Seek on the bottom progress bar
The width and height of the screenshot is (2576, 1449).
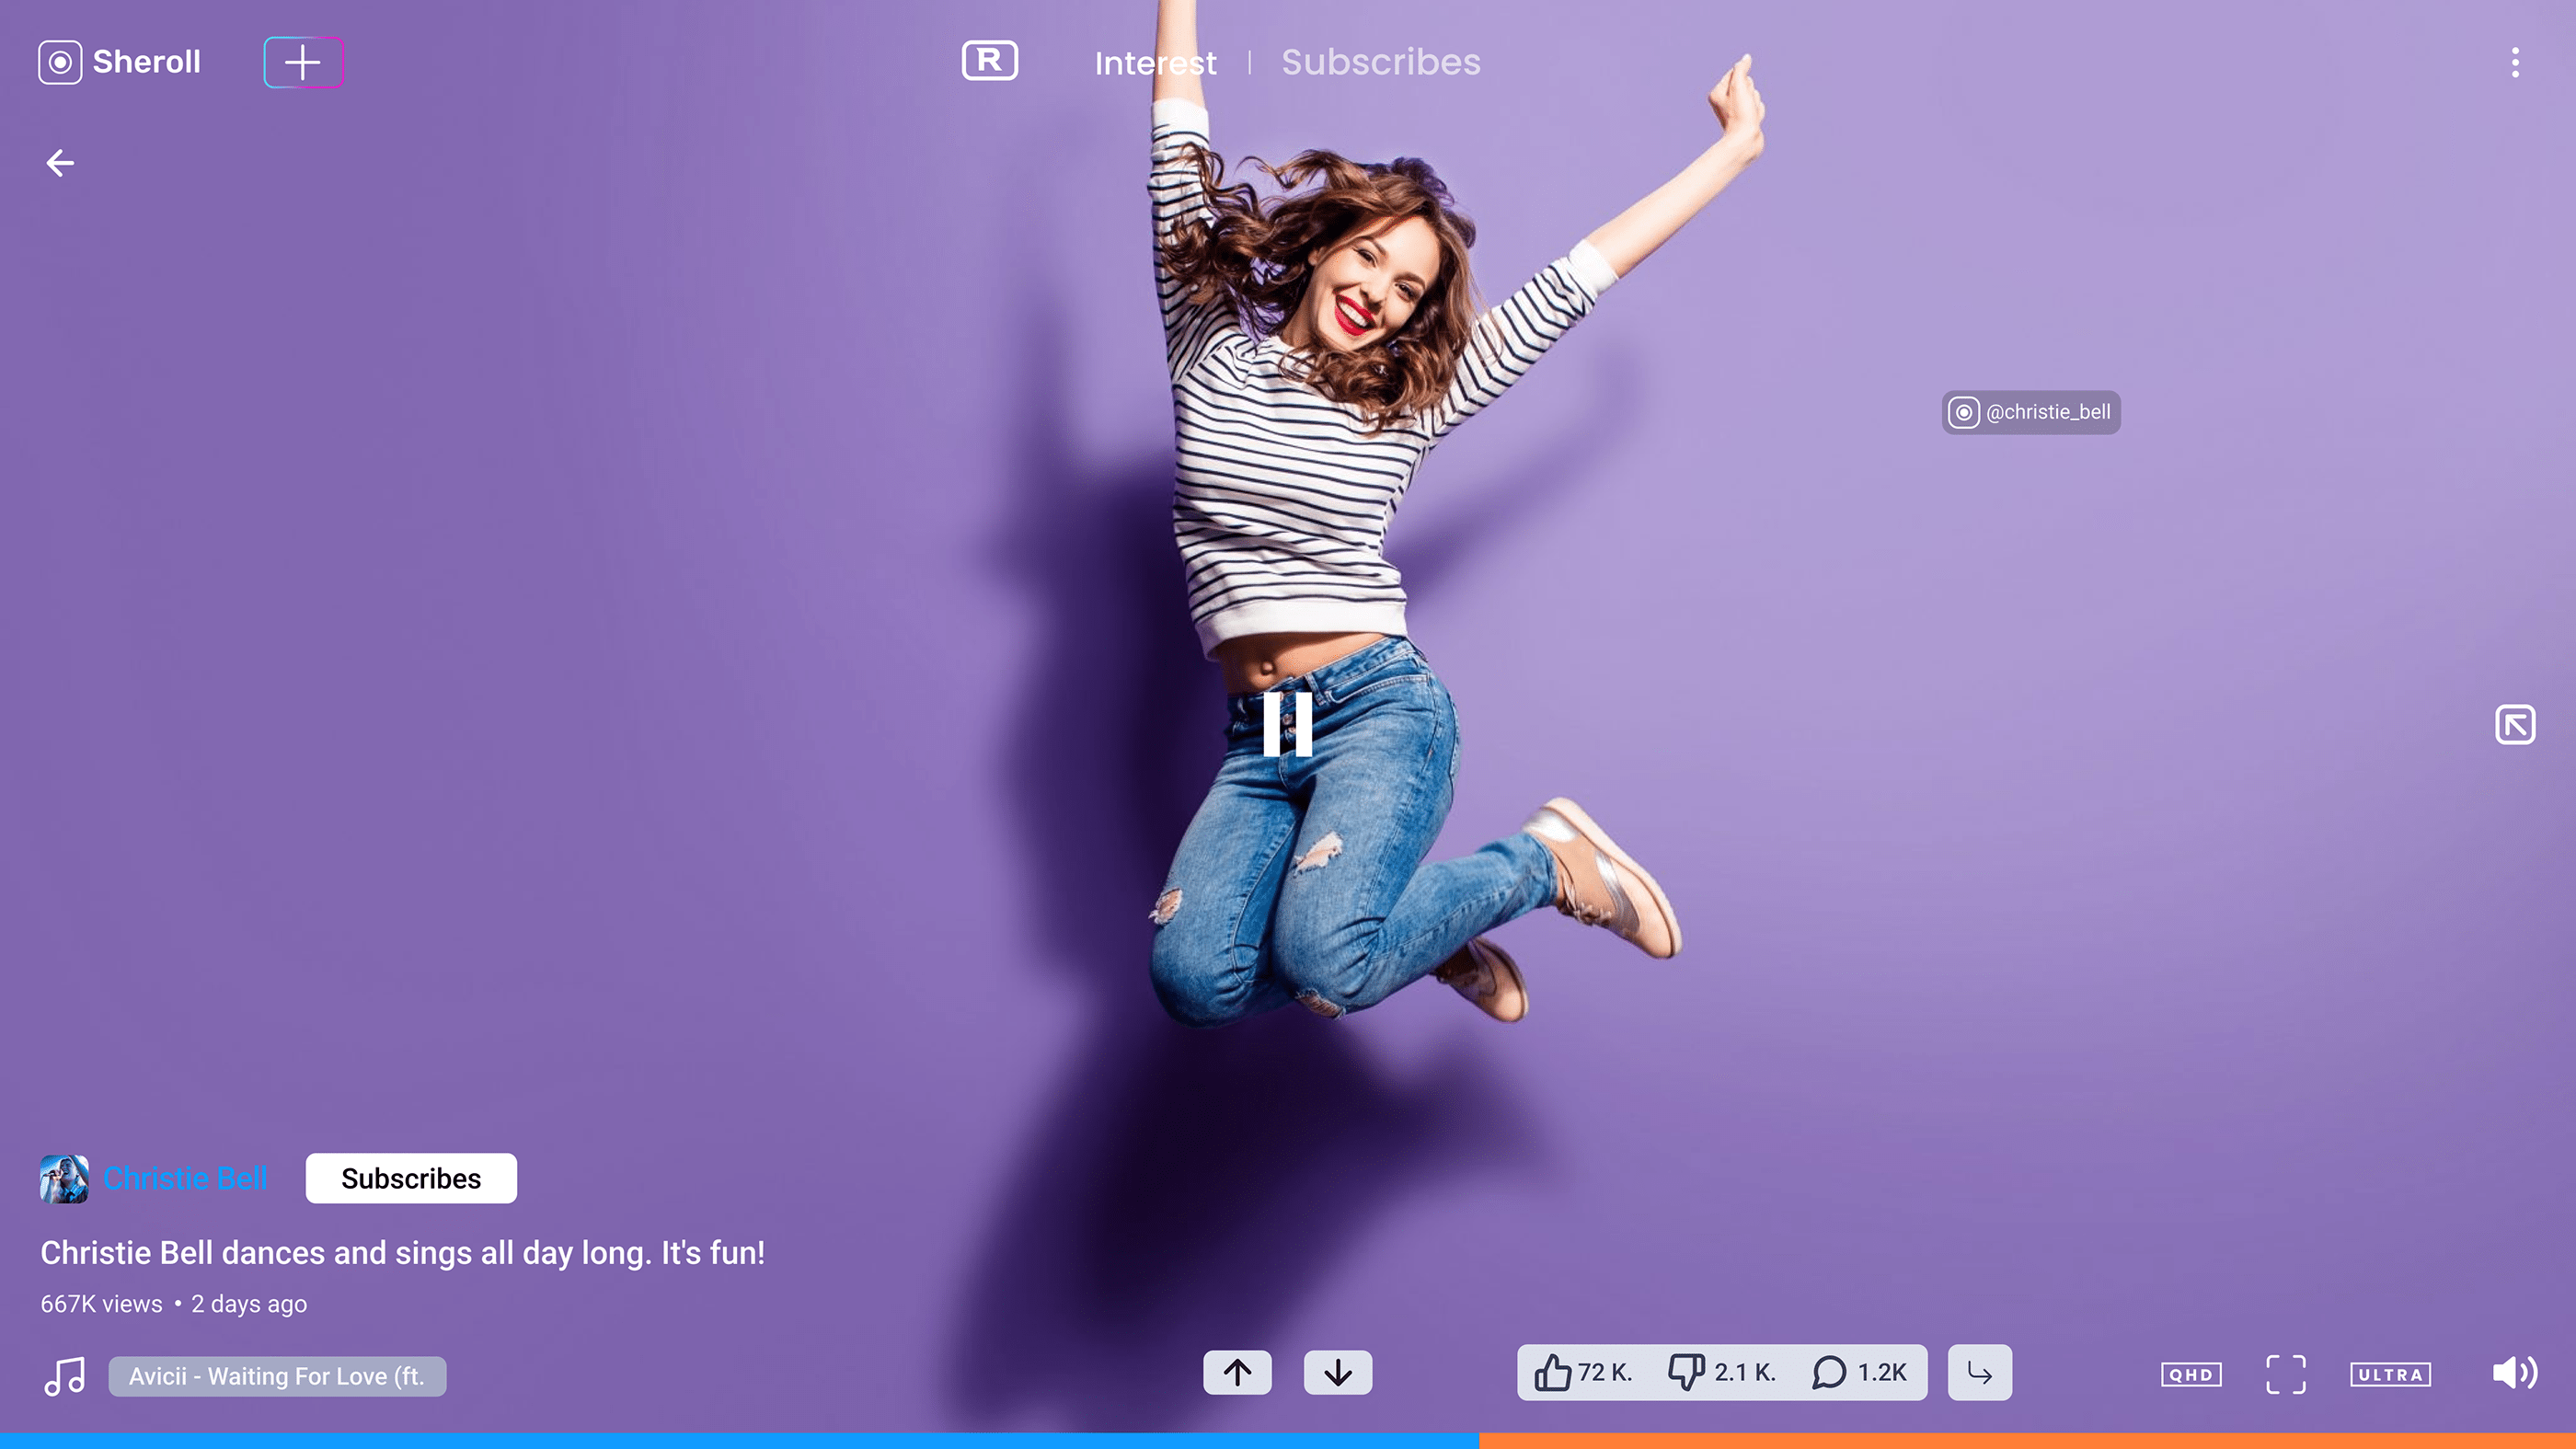(1288, 1440)
